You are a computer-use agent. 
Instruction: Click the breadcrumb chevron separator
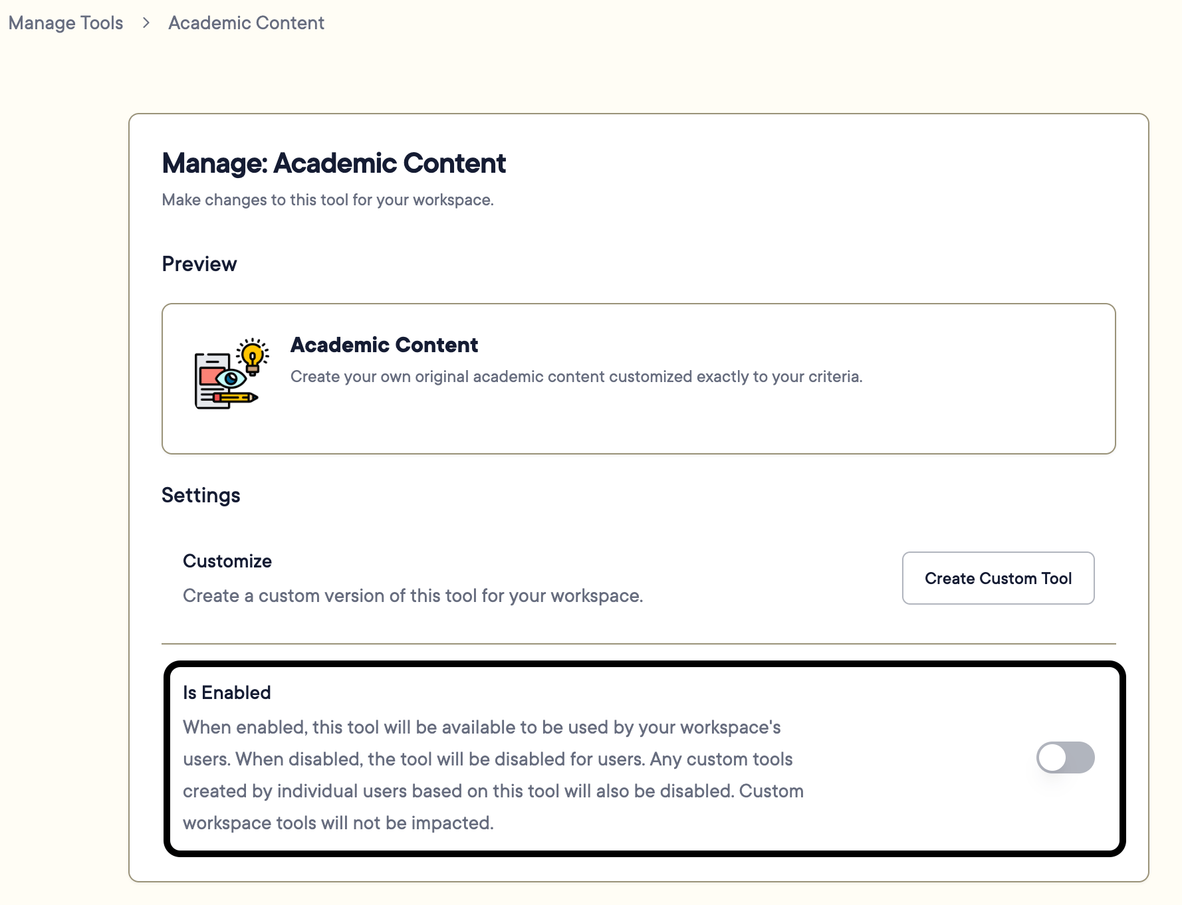146,23
